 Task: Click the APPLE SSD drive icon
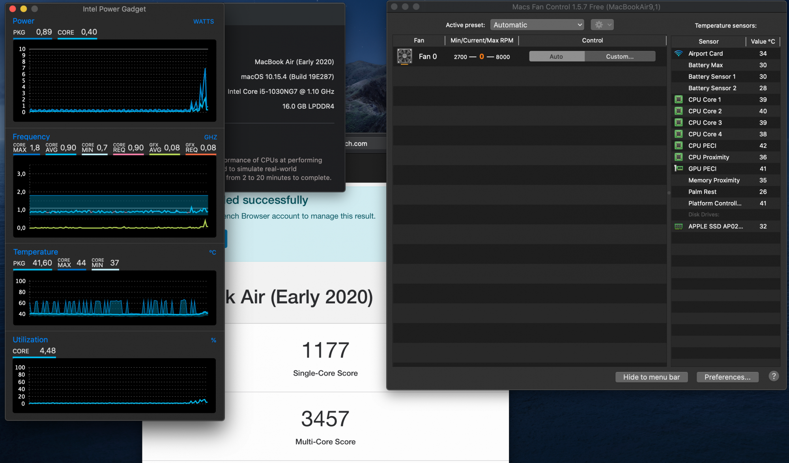(x=679, y=227)
